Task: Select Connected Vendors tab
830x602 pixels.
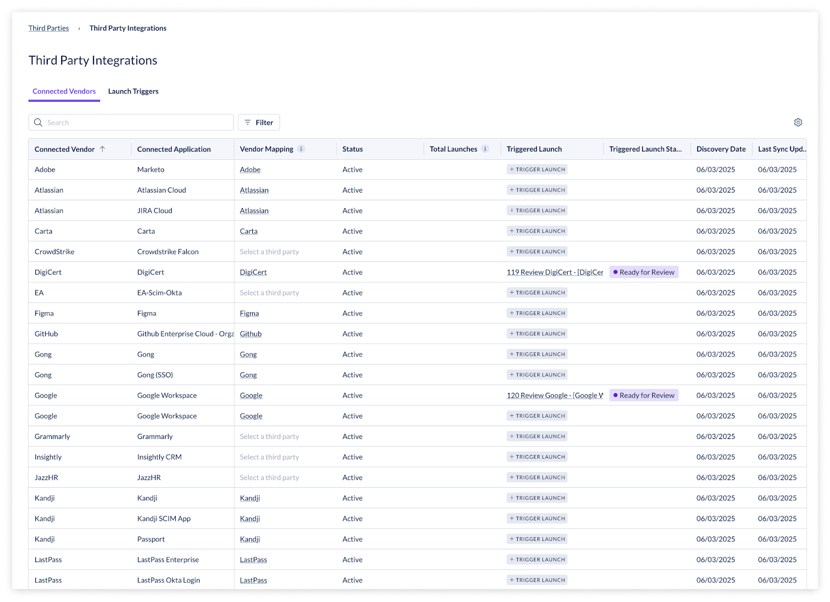Action: (64, 91)
